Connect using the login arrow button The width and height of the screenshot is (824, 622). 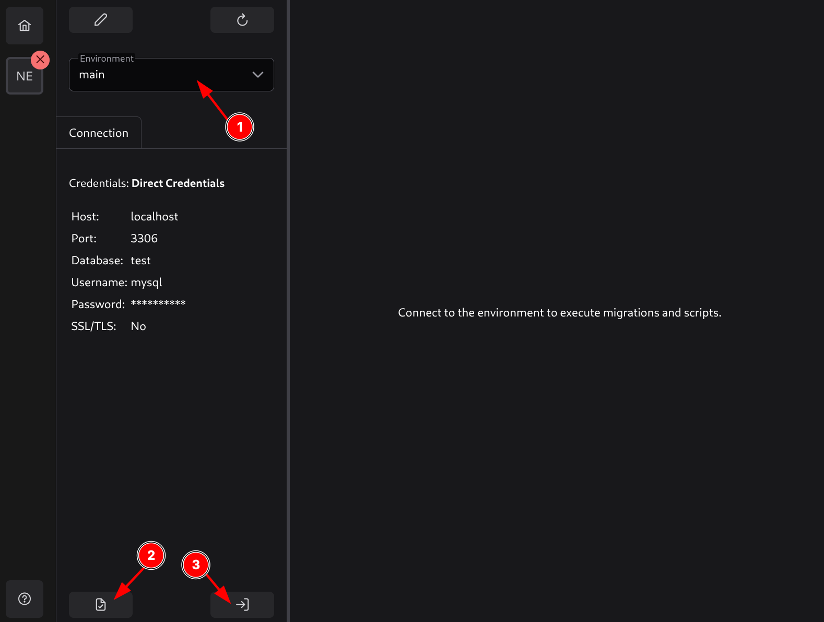(242, 604)
